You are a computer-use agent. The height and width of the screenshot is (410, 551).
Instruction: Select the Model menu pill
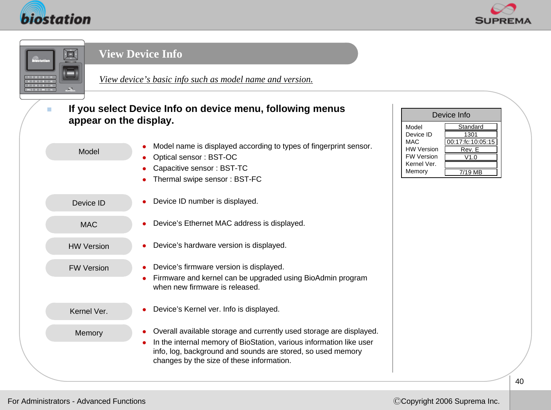[x=89, y=152]
